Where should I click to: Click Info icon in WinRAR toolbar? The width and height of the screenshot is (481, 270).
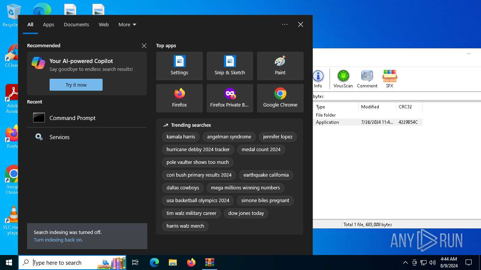coord(318,79)
